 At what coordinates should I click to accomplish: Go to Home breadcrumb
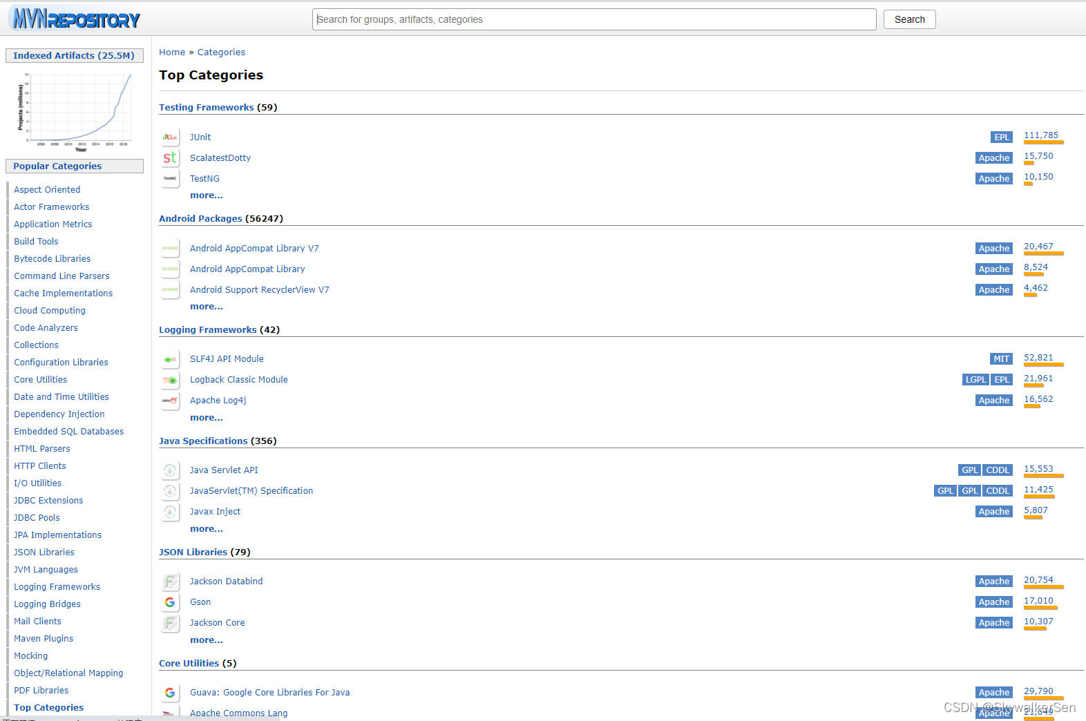pyautogui.click(x=172, y=52)
